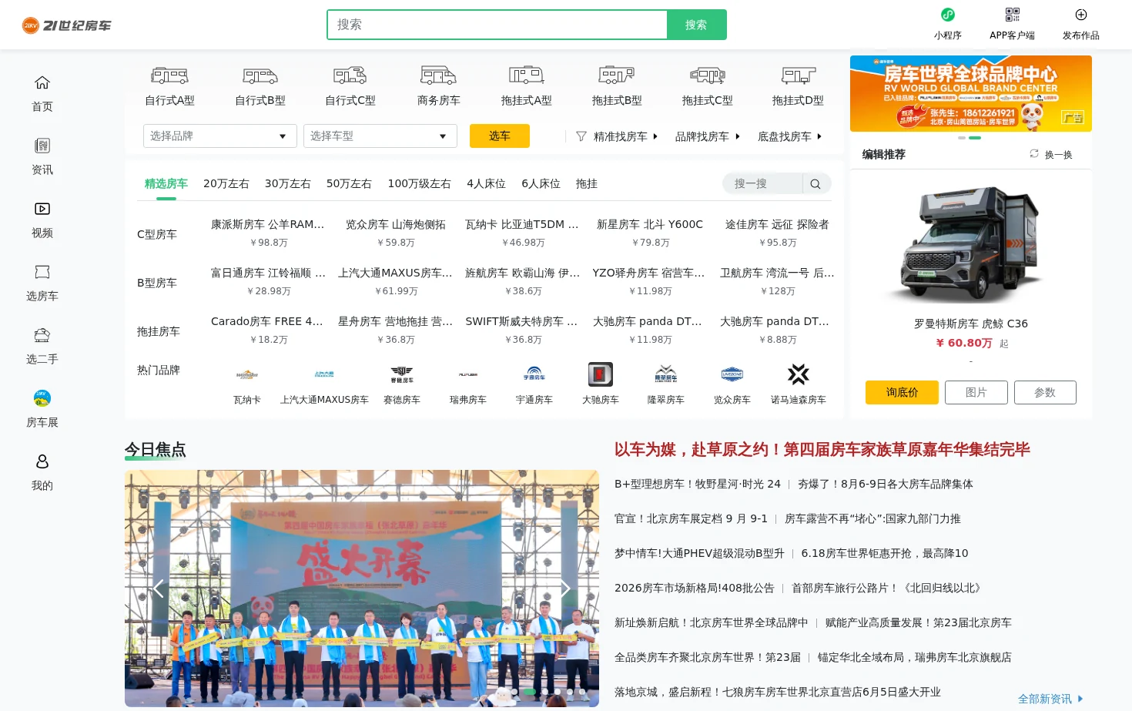
Task: Open the APP客户端 QR code icon
Action: click(x=1012, y=15)
